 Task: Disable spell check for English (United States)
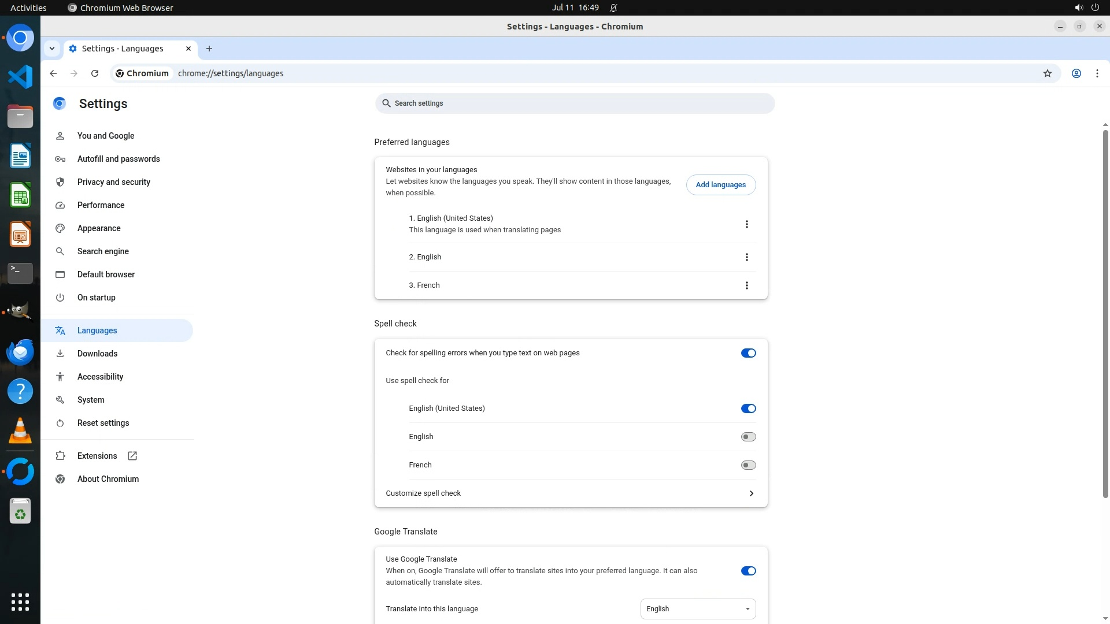[x=748, y=408]
